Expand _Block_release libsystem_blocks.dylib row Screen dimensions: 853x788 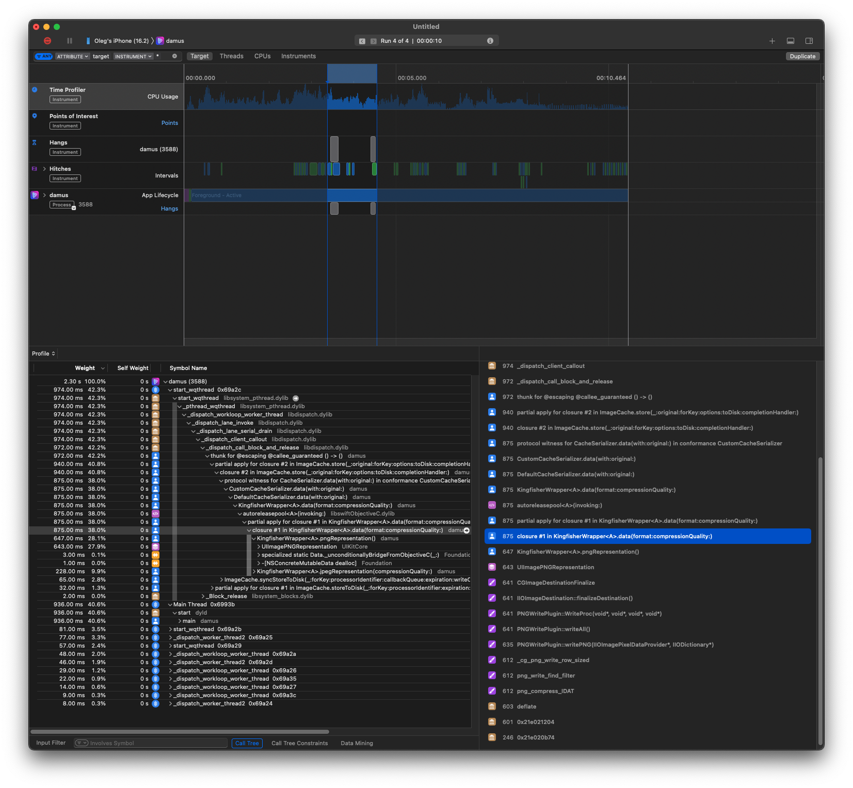pyautogui.click(x=203, y=596)
